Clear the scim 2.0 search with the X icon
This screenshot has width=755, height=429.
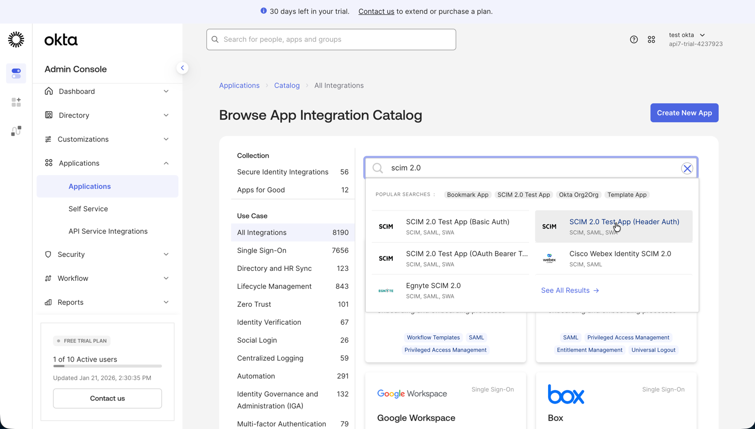pyautogui.click(x=687, y=168)
